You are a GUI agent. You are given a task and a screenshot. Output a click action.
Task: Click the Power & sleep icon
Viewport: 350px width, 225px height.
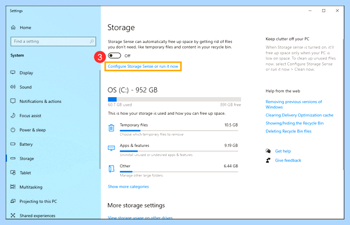point(13,130)
